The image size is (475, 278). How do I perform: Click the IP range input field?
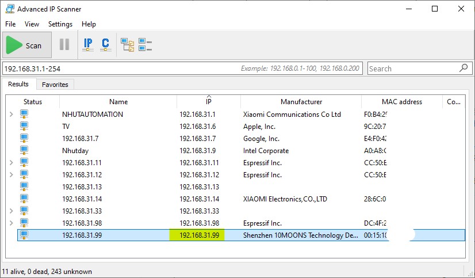tap(182, 68)
